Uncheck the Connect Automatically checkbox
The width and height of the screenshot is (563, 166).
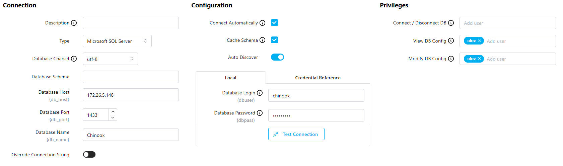[x=275, y=23]
